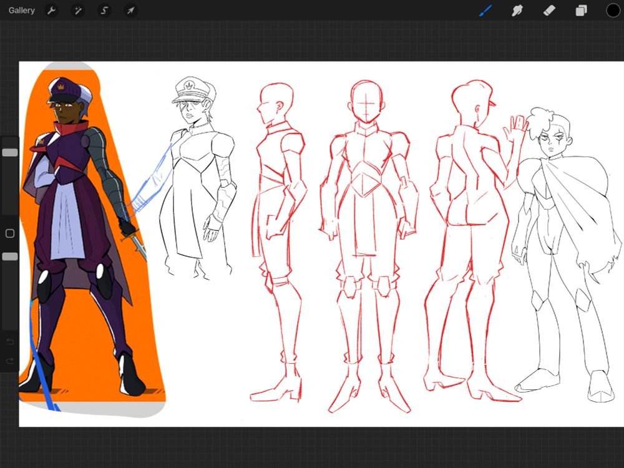This screenshot has width=624, height=468.
Task: Select the Brush tool
Action: [x=485, y=11]
